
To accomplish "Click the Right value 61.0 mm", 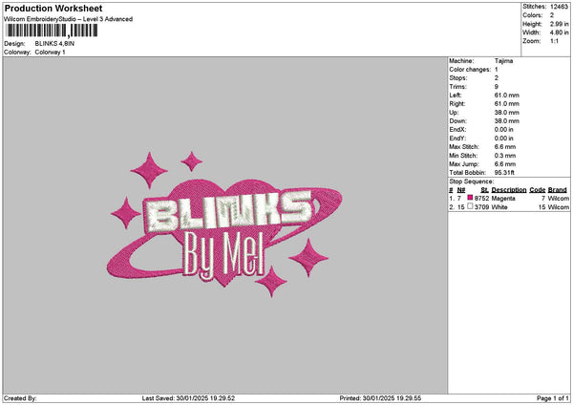I will click(506, 104).
